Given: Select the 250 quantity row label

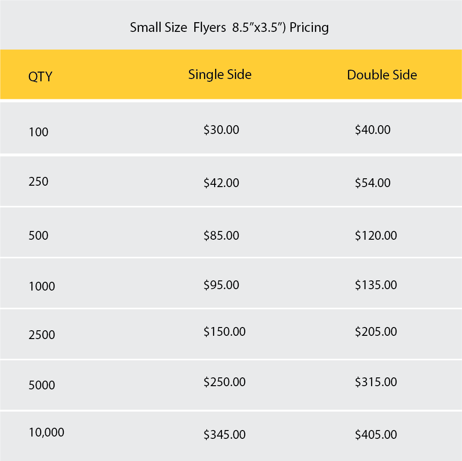Looking at the screenshot, I should click(x=38, y=182).
